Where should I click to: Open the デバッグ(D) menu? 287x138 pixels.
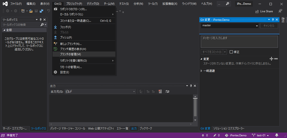[93, 4]
